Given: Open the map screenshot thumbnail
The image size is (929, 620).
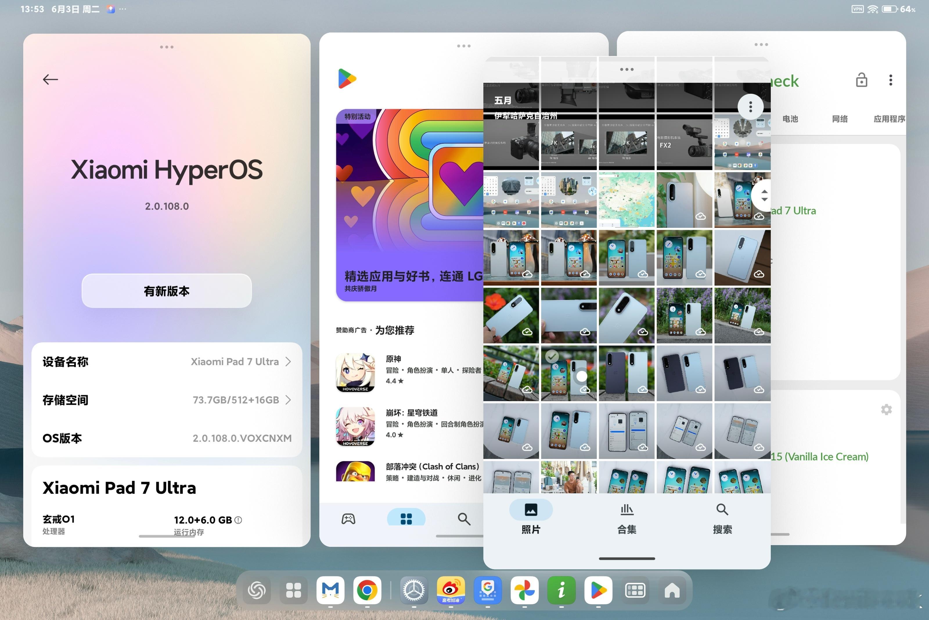Looking at the screenshot, I should (x=626, y=200).
